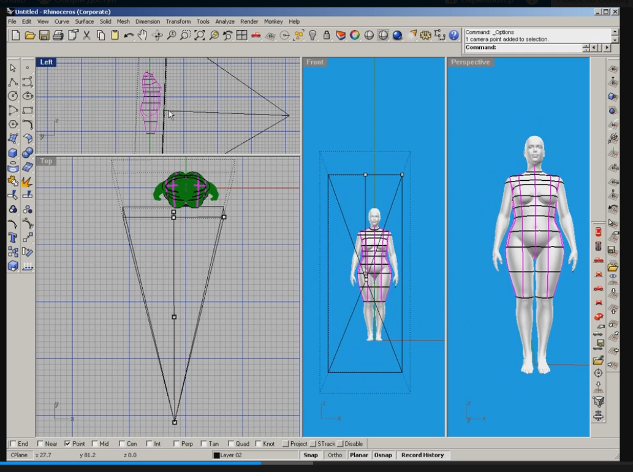
Task: Enable the Quad osnap checkbox
Action: coord(230,444)
